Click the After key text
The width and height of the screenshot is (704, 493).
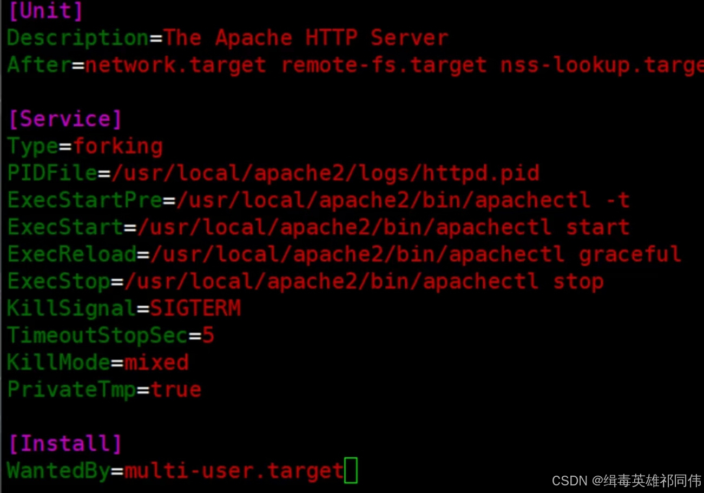tap(39, 65)
